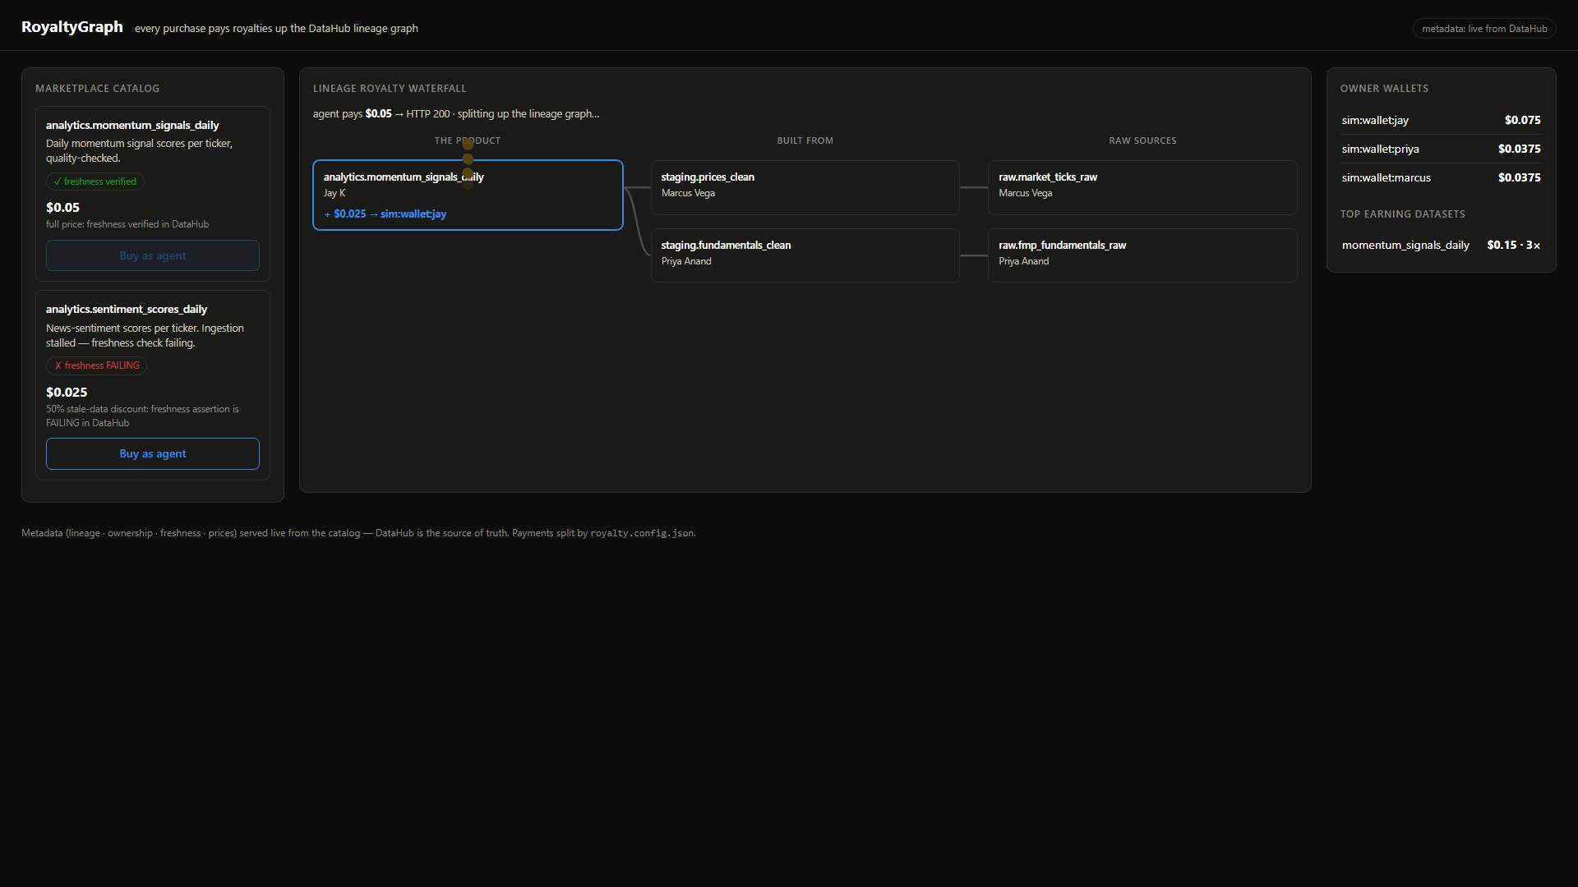Image resolution: width=1578 pixels, height=887 pixels.
Task: Select momentum_signals_daily in top earning datasets
Action: pos(1405,245)
